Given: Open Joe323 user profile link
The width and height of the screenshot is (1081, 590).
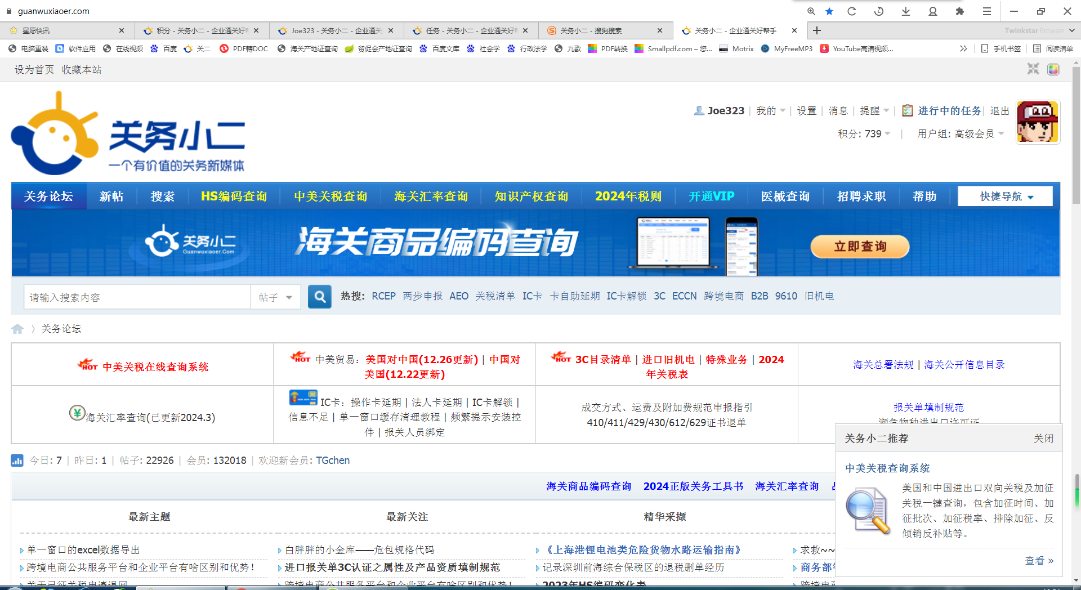Looking at the screenshot, I should coord(726,111).
